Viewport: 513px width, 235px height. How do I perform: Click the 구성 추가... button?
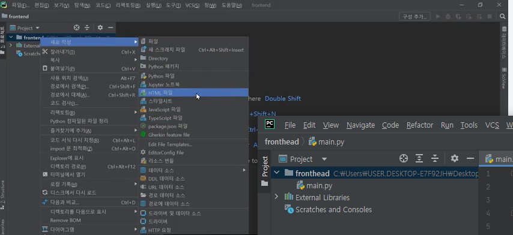point(414,16)
